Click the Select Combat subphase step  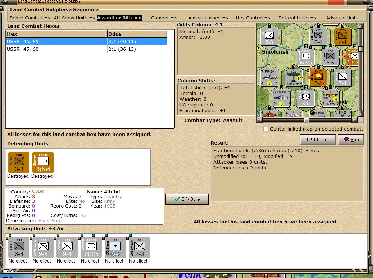pos(30,18)
